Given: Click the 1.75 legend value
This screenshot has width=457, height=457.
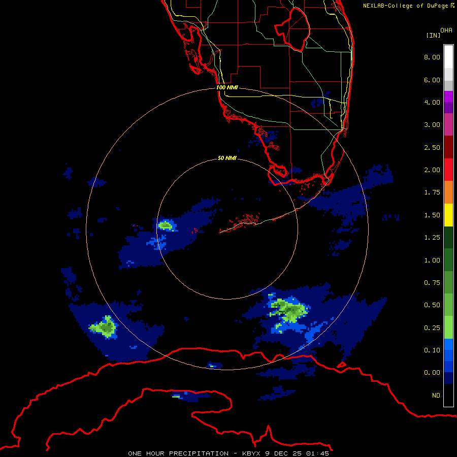Looking at the screenshot, I should pos(432,192).
